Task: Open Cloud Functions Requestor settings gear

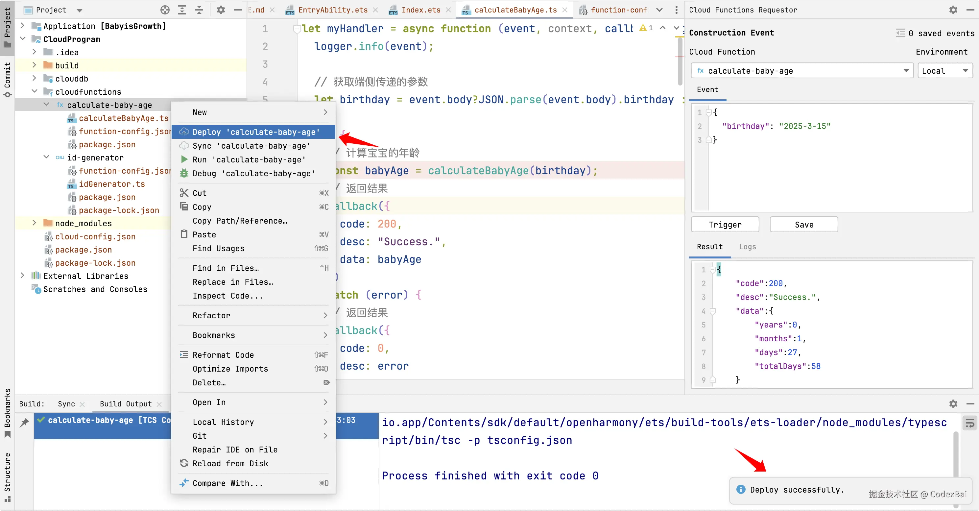Action: (x=953, y=10)
